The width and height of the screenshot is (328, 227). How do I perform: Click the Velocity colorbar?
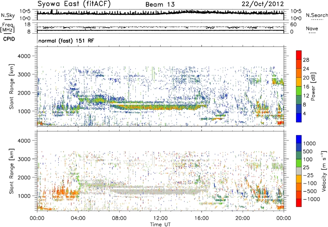tap(299, 171)
